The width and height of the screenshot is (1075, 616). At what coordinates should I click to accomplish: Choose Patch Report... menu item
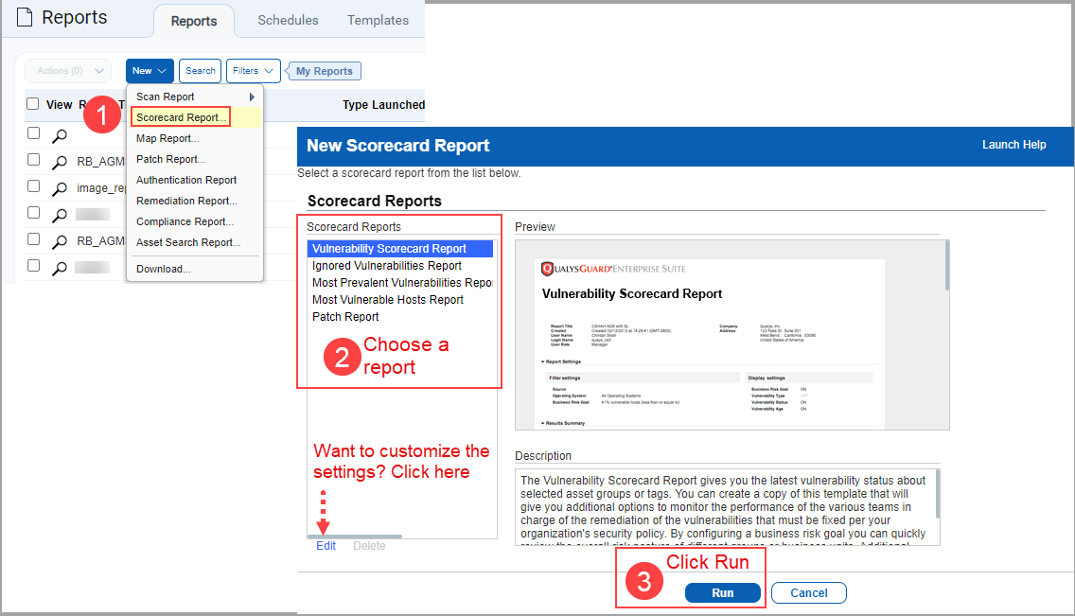coord(170,159)
